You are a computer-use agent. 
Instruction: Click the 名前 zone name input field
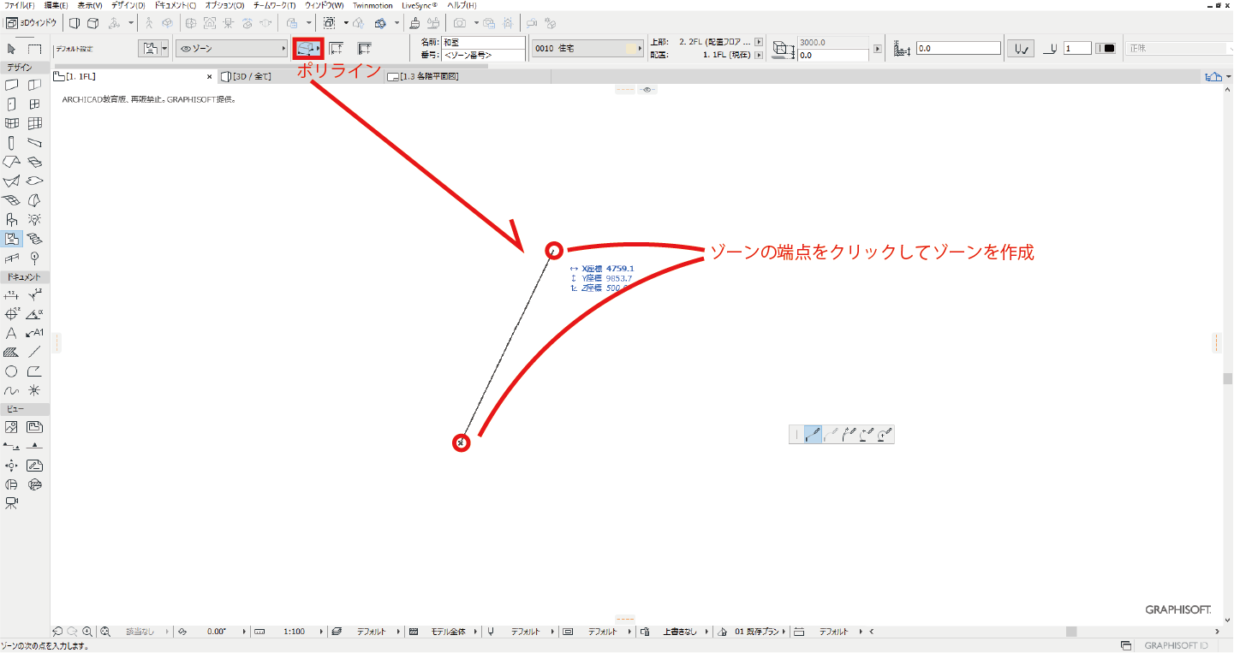484,42
